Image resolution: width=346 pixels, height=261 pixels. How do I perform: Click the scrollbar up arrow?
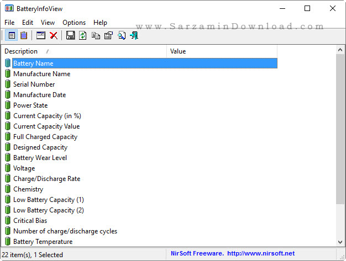coord(340,50)
